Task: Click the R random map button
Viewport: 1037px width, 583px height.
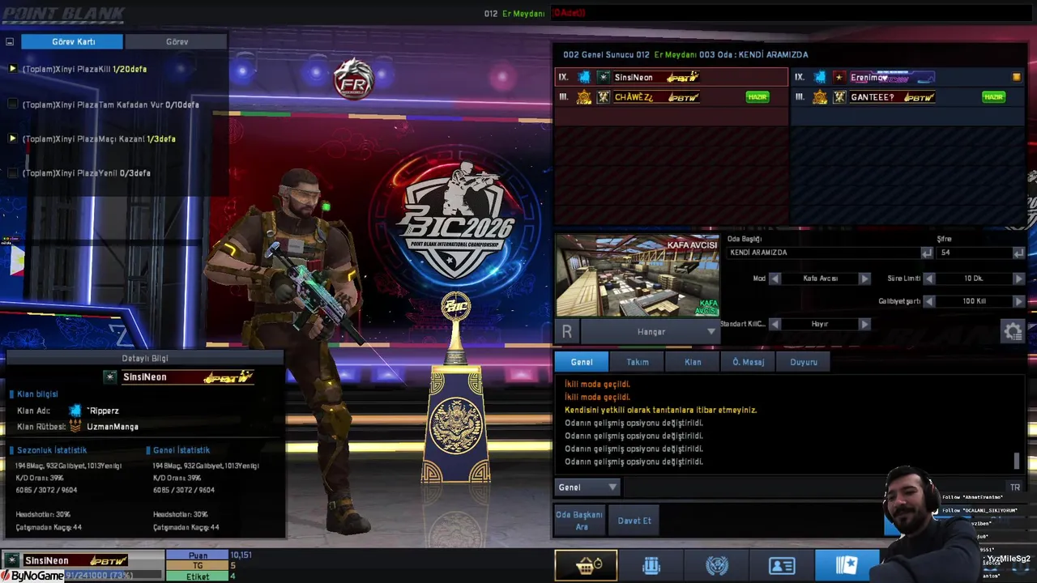Action: click(567, 331)
